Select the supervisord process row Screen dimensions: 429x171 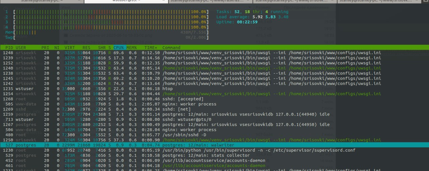tap(214, 150)
